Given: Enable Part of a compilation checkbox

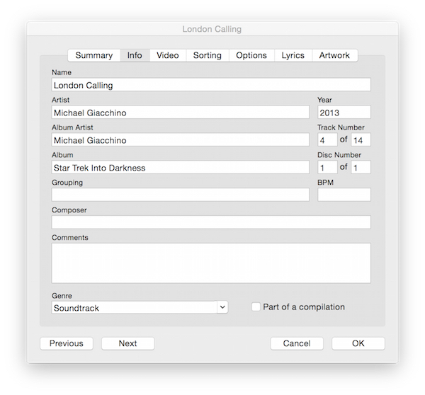Looking at the screenshot, I should 256,307.
